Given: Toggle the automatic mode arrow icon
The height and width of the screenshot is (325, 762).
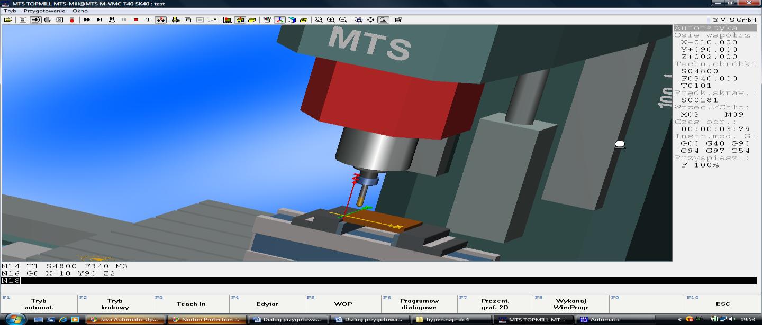Looking at the screenshot, I should [x=35, y=20].
